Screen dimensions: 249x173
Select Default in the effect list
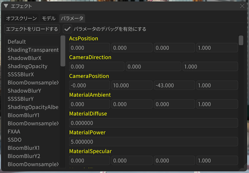pos(17,42)
